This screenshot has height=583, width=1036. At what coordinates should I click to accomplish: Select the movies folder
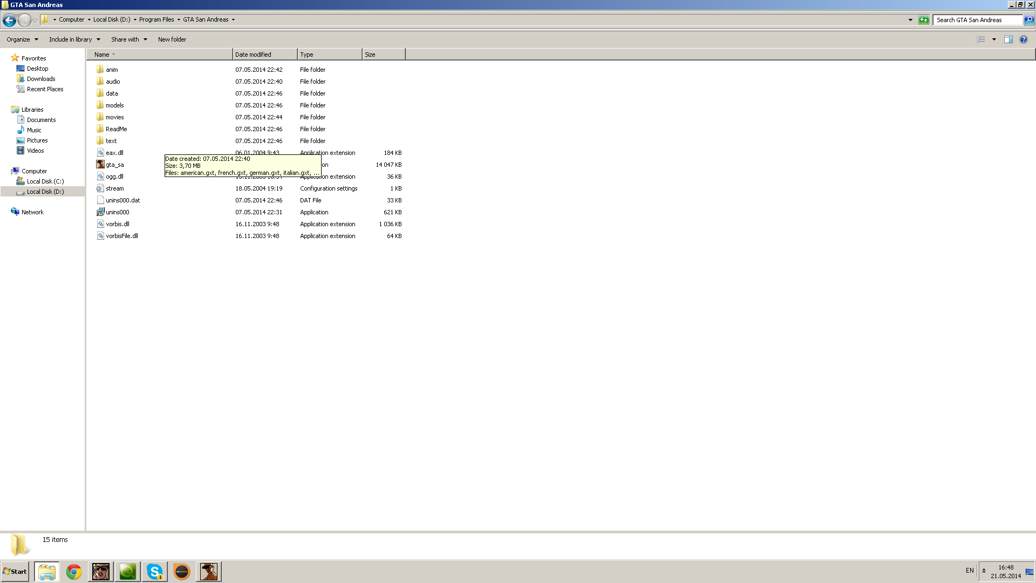click(x=114, y=117)
